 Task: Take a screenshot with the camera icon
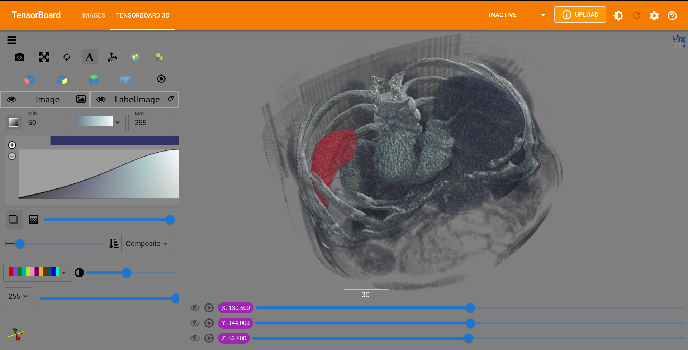(x=19, y=57)
